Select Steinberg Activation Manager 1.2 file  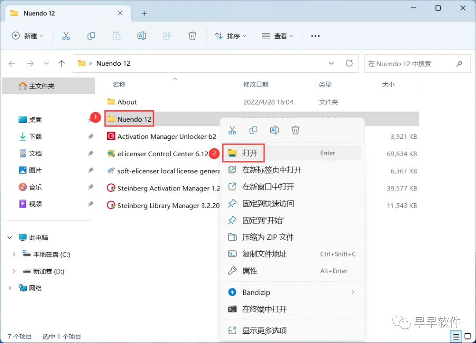coord(164,188)
